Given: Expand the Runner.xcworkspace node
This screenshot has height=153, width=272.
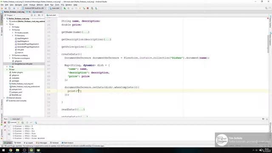Looking at the screenshot, I should tap(10, 58).
